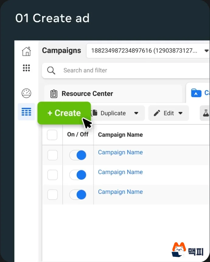Click the magnifier search icon
The width and height of the screenshot is (210, 262).
pos(51,71)
